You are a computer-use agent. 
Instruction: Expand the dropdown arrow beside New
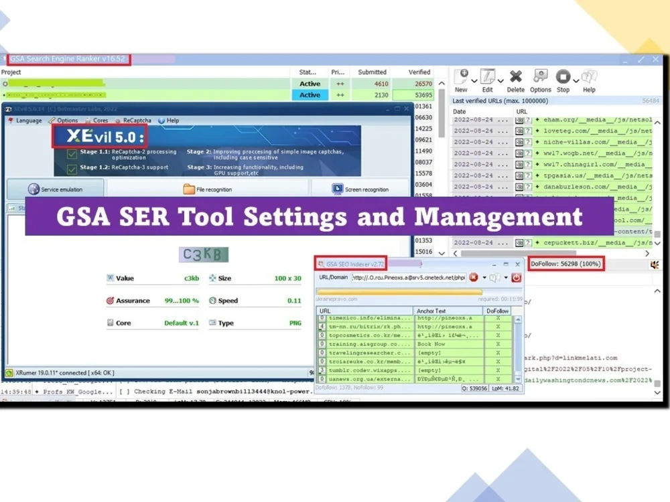tap(473, 80)
